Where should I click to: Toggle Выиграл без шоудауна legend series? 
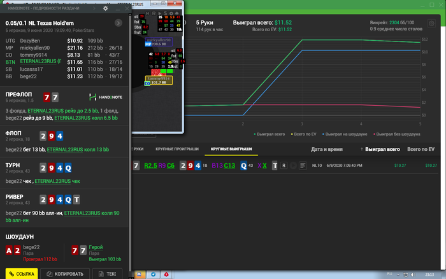(x=396, y=134)
